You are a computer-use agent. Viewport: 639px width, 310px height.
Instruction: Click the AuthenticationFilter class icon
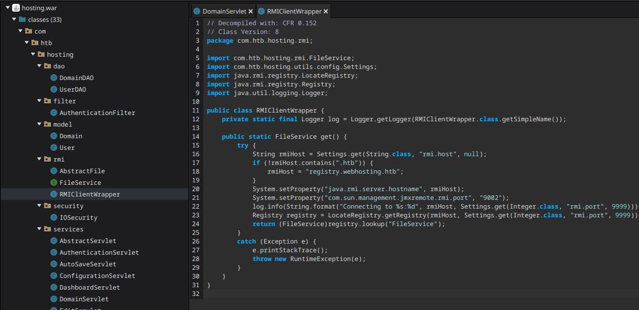54,113
